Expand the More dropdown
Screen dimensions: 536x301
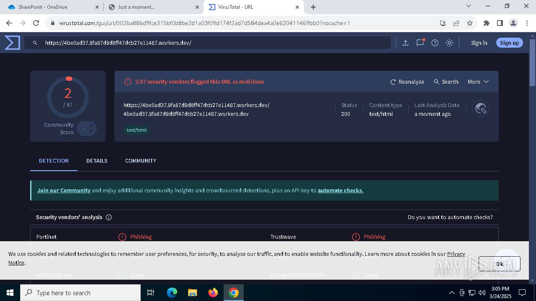coord(478,82)
